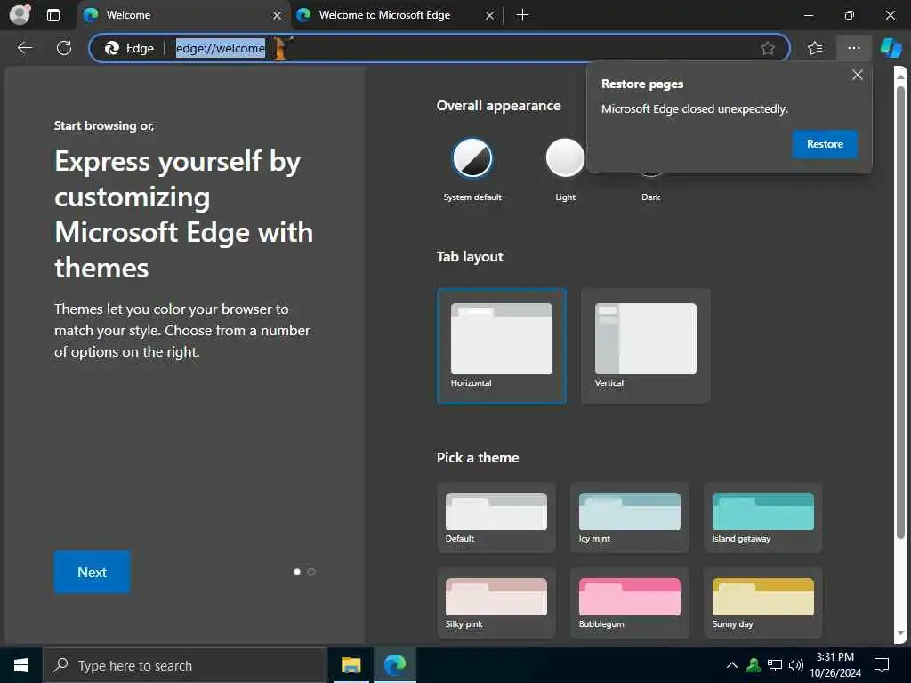Pick the Icy mint theme

pos(630,518)
